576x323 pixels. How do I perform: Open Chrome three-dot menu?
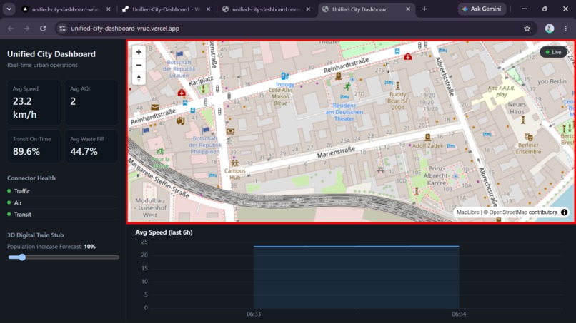[x=566, y=29]
